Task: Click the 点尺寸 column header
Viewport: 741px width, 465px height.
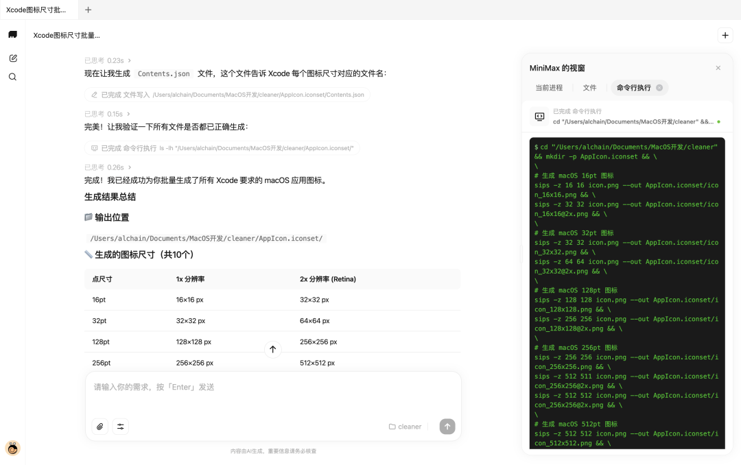Action: [x=102, y=279]
